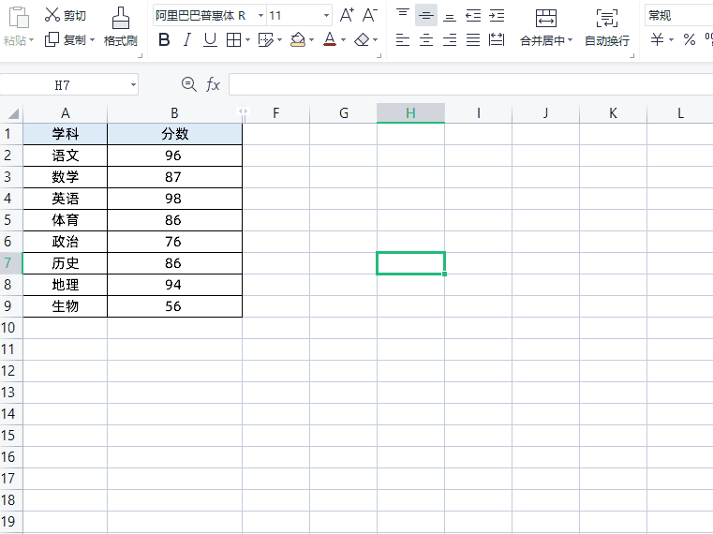
Task: Center text horizontally
Action: pyautogui.click(x=426, y=40)
